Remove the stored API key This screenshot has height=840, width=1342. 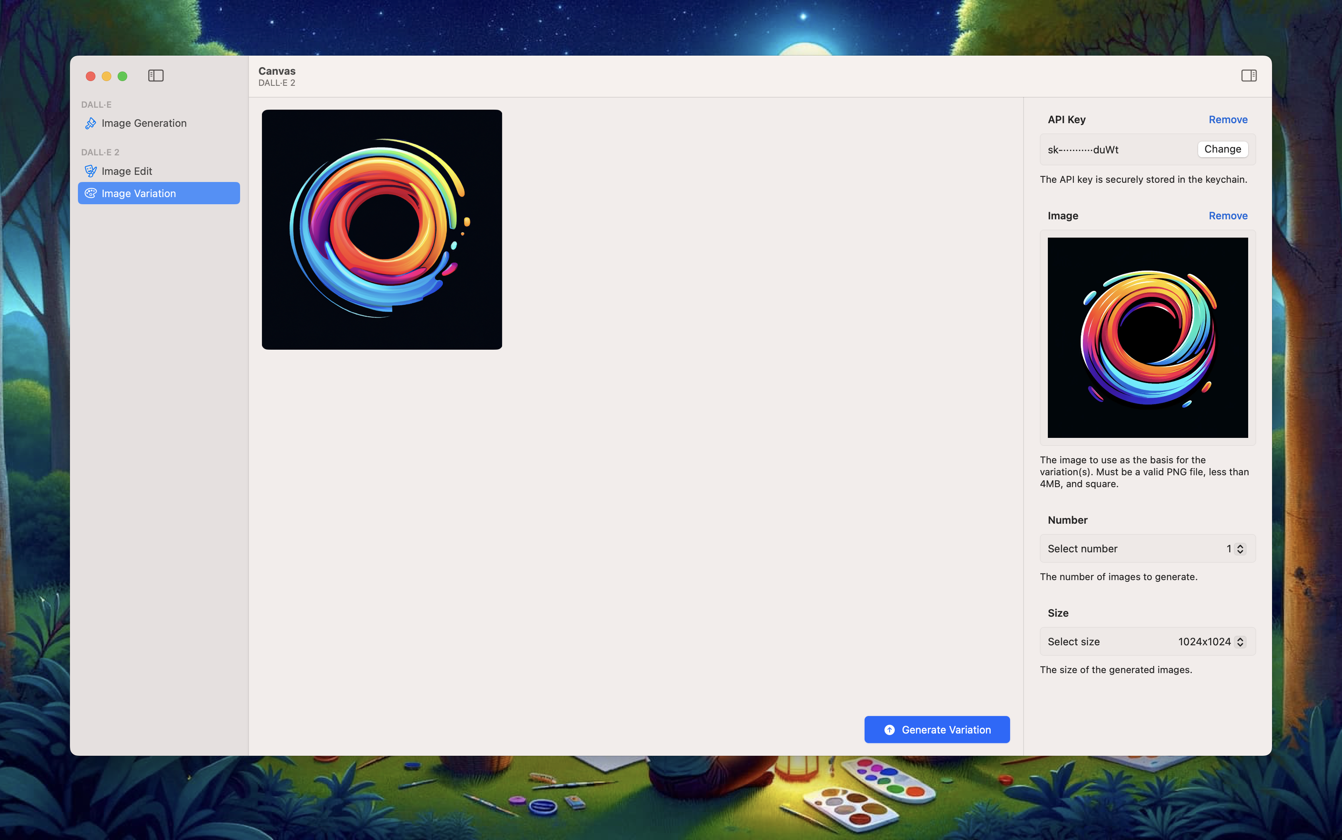(1228, 120)
